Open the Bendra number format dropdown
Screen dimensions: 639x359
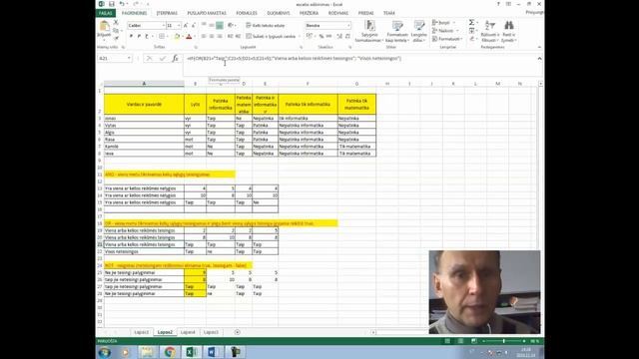[x=348, y=25]
